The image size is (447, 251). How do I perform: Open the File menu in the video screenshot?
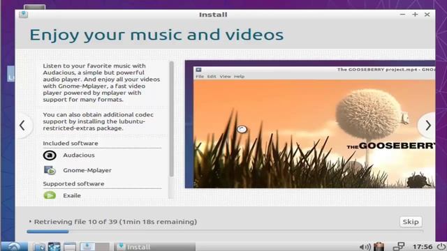click(x=200, y=76)
